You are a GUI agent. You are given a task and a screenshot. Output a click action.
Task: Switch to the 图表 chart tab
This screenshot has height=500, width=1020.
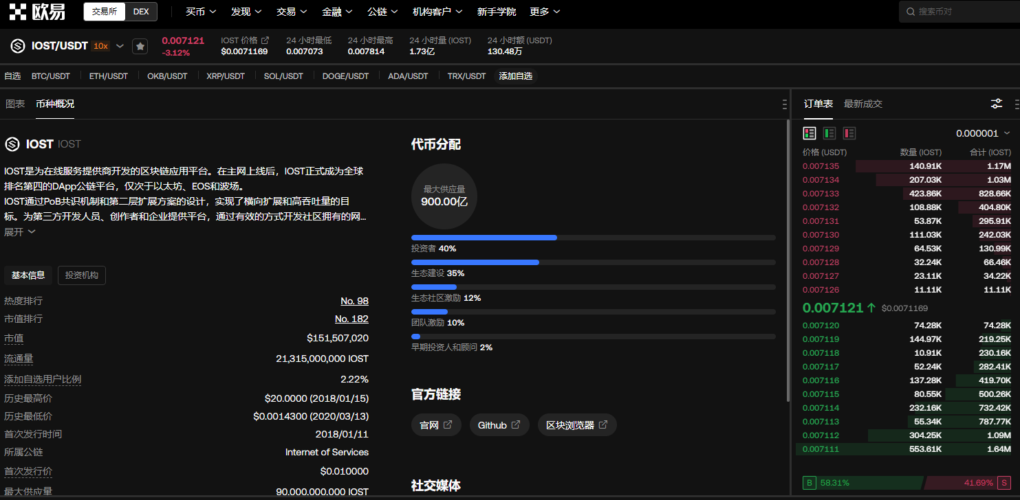[x=15, y=104]
